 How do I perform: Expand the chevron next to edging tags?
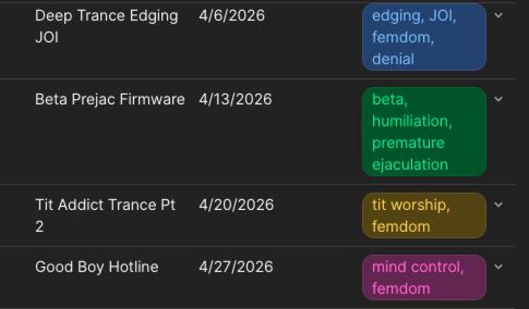498,16
